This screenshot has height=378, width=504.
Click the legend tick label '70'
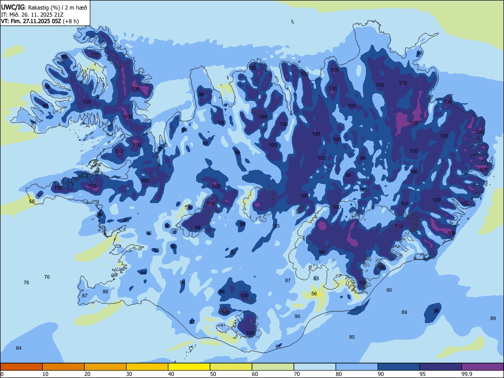pos(297,374)
